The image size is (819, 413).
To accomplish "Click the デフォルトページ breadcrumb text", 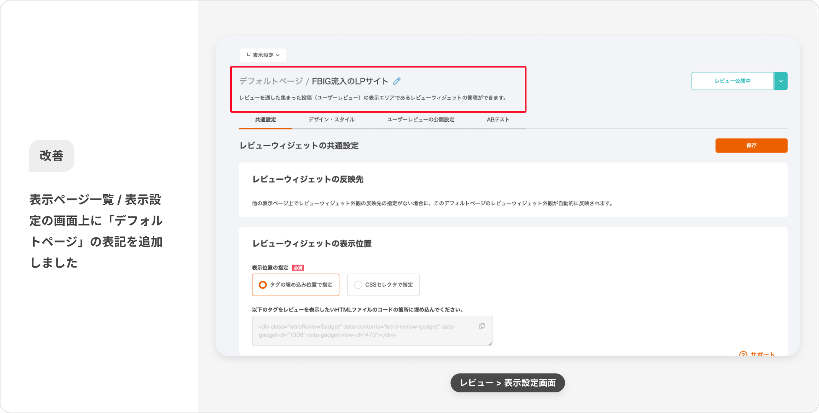I will [x=271, y=81].
